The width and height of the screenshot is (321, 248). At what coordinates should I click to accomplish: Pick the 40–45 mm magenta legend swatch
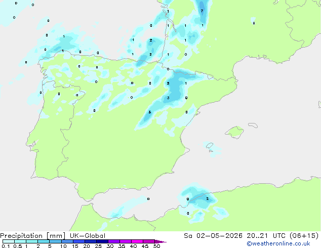[x=137, y=241]
